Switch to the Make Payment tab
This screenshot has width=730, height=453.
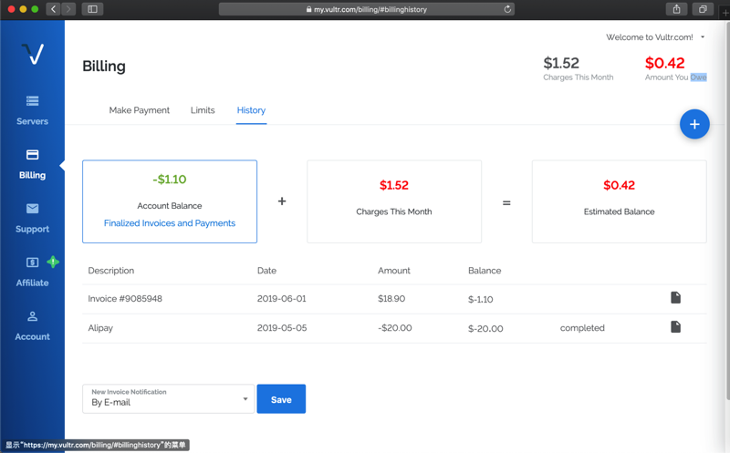[139, 110]
